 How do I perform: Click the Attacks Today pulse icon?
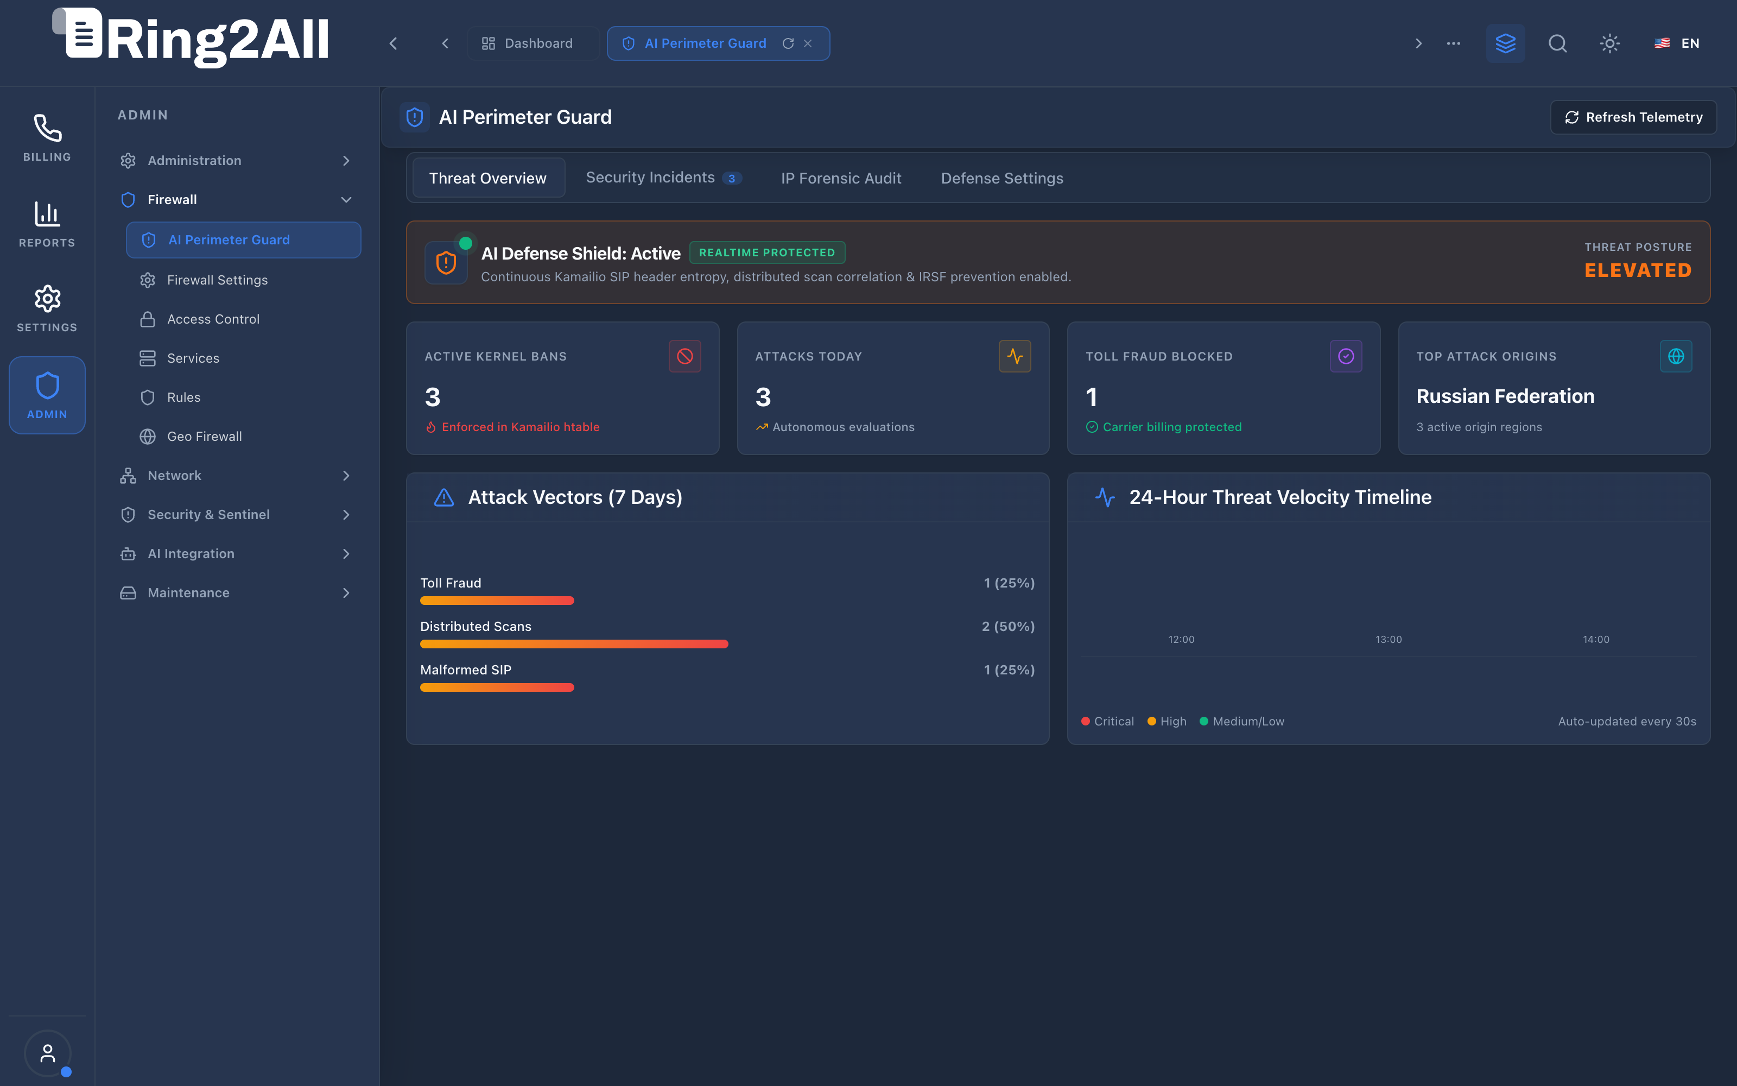point(1015,356)
